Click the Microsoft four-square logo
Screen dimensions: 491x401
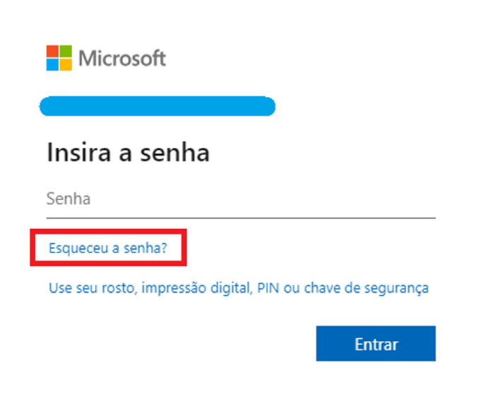point(59,58)
